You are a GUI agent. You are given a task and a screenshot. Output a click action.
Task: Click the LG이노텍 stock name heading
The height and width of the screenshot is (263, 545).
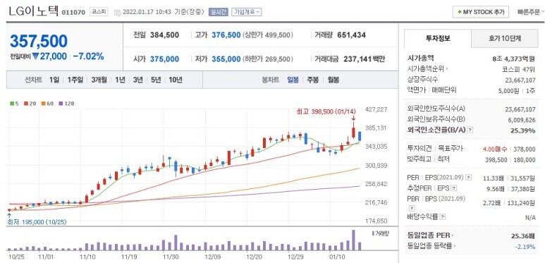coord(33,11)
